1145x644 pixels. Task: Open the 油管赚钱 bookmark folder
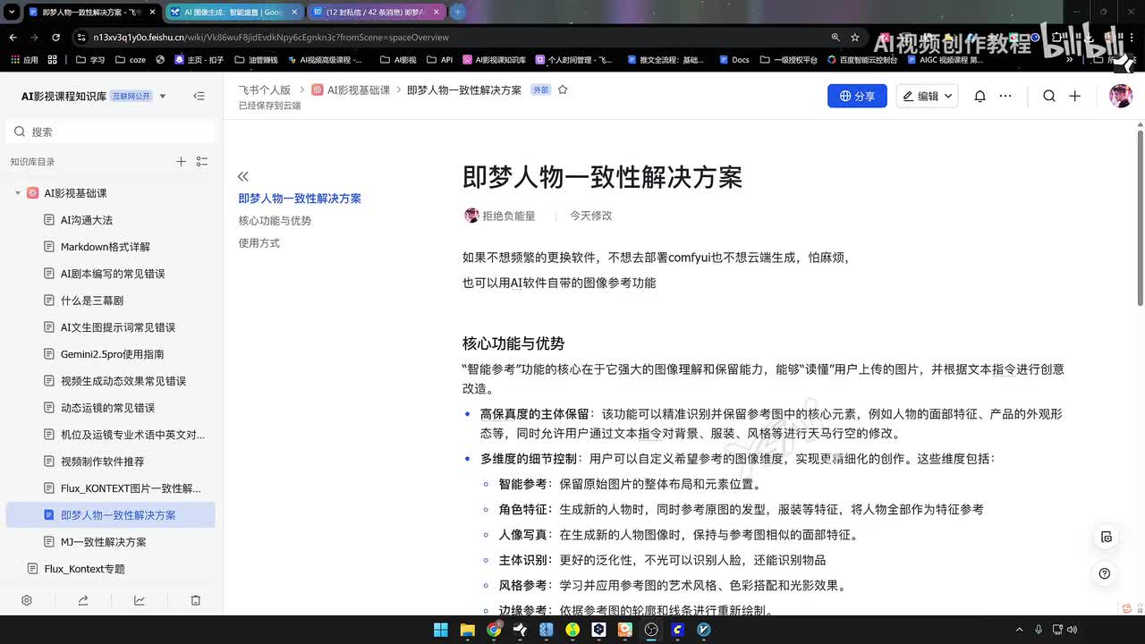click(x=256, y=60)
